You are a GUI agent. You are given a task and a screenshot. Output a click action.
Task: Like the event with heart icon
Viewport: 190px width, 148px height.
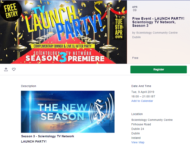pyautogui.click(x=14, y=69)
